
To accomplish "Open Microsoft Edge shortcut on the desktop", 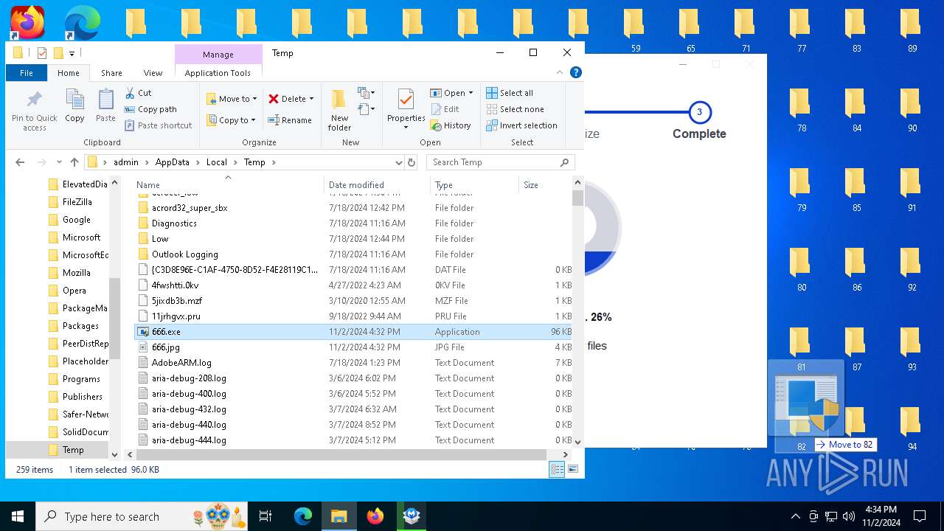I will (82, 23).
